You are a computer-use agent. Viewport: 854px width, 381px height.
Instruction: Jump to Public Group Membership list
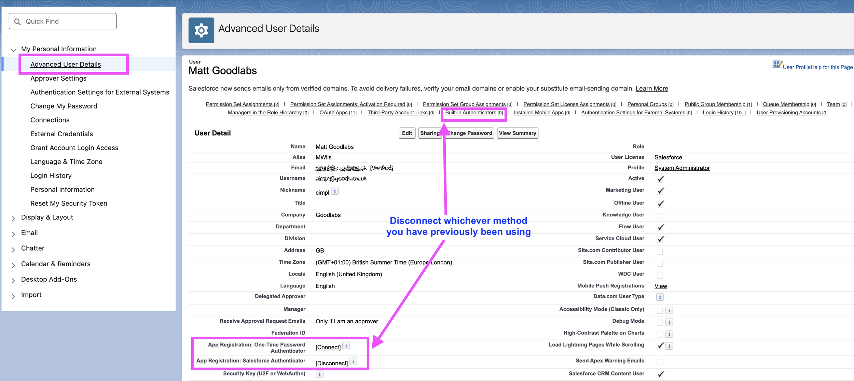pyautogui.click(x=718, y=104)
